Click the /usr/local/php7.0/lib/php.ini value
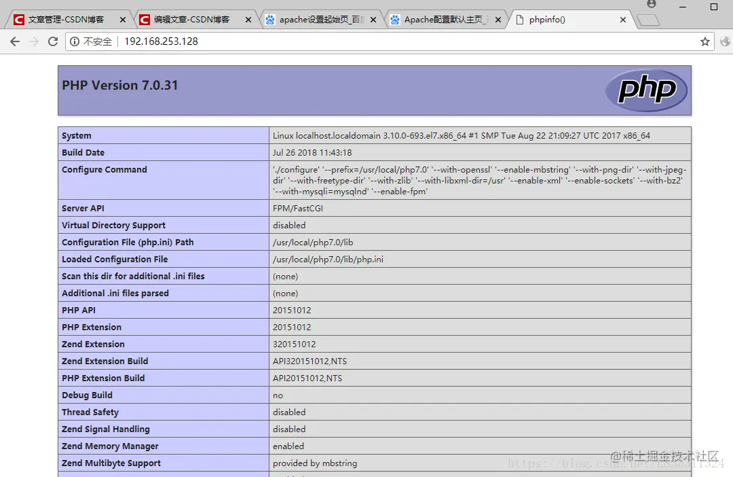This screenshot has height=477, width=733. click(x=328, y=260)
